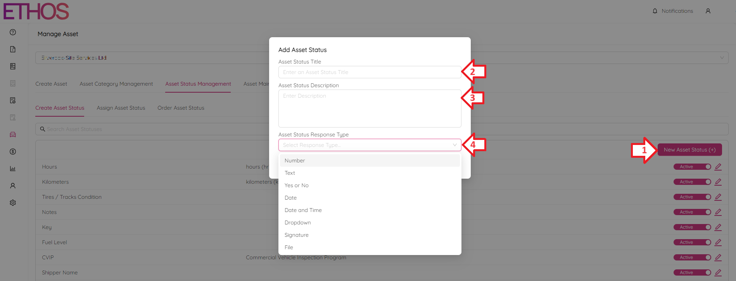736x281 pixels.
Task: Toggle the Active switch for Kilometers
Action: (692, 181)
